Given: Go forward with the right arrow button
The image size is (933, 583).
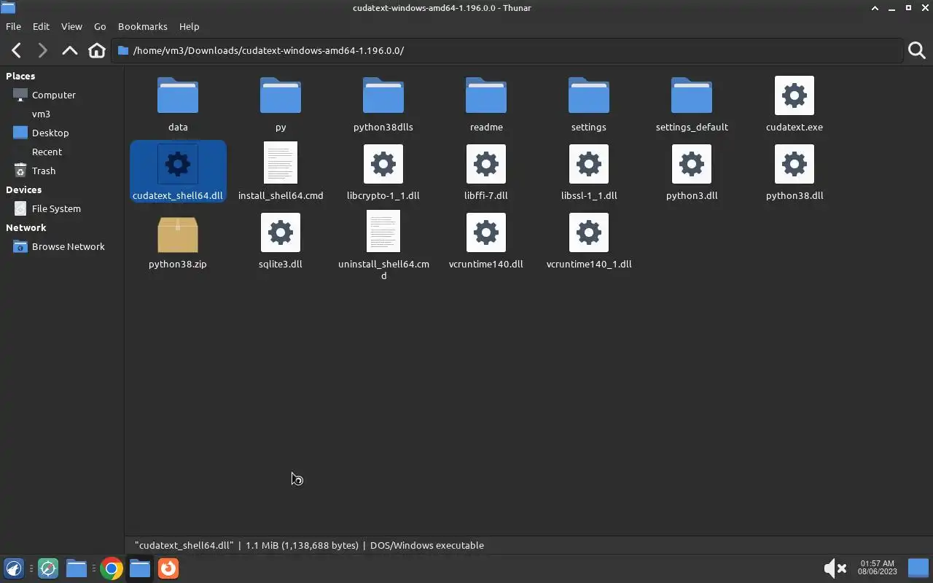Looking at the screenshot, I should [x=42, y=50].
